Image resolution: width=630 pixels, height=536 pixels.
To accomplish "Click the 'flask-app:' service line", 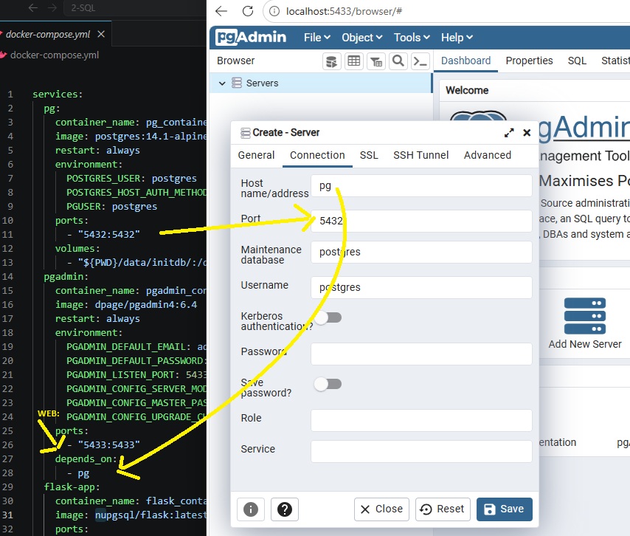I will pyautogui.click(x=72, y=487).
